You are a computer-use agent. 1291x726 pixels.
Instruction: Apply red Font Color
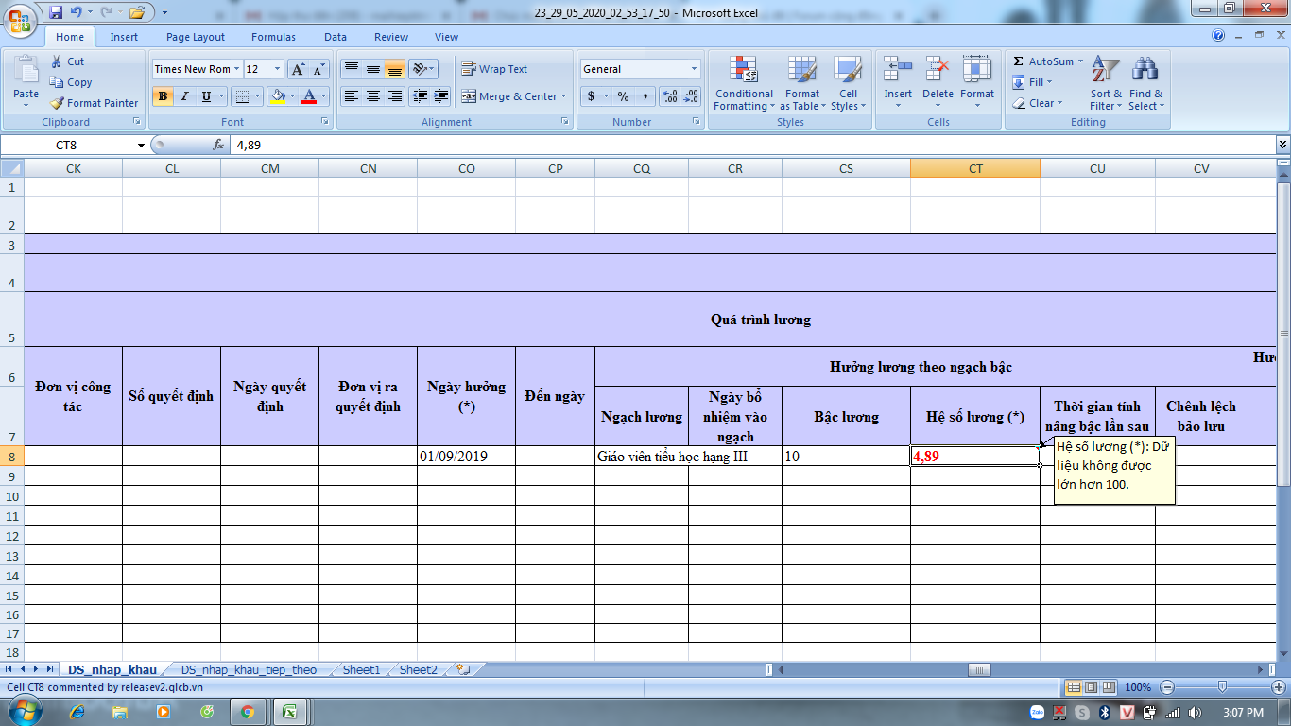pyautogui.click(x=308, y=96)
